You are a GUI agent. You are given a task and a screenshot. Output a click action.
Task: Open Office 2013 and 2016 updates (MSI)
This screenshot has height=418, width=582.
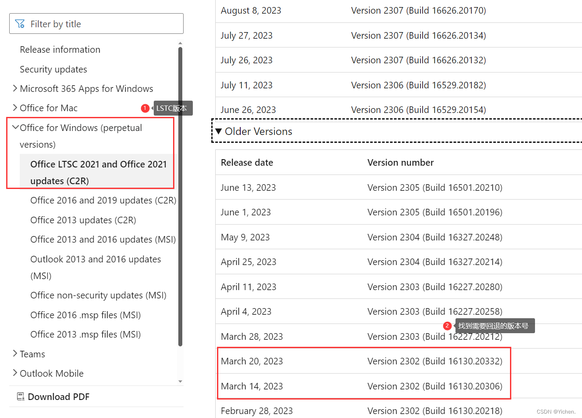pos(103,240)
